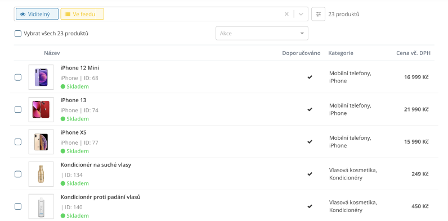The image size is (448, 221).
Task: Sort by the Kategorie column header
Action: (341, 53)
